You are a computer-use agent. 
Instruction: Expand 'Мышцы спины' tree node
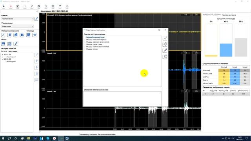85,49
